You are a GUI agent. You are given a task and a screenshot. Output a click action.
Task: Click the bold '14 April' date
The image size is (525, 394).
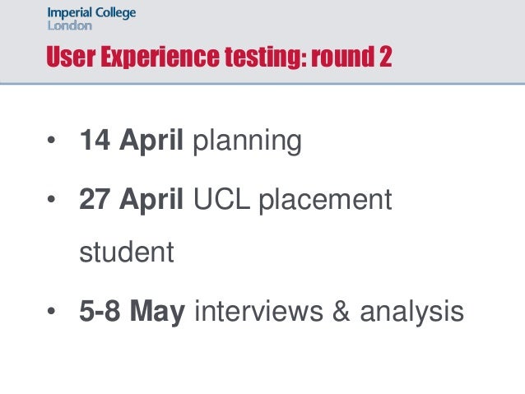(x=132, y=141)
